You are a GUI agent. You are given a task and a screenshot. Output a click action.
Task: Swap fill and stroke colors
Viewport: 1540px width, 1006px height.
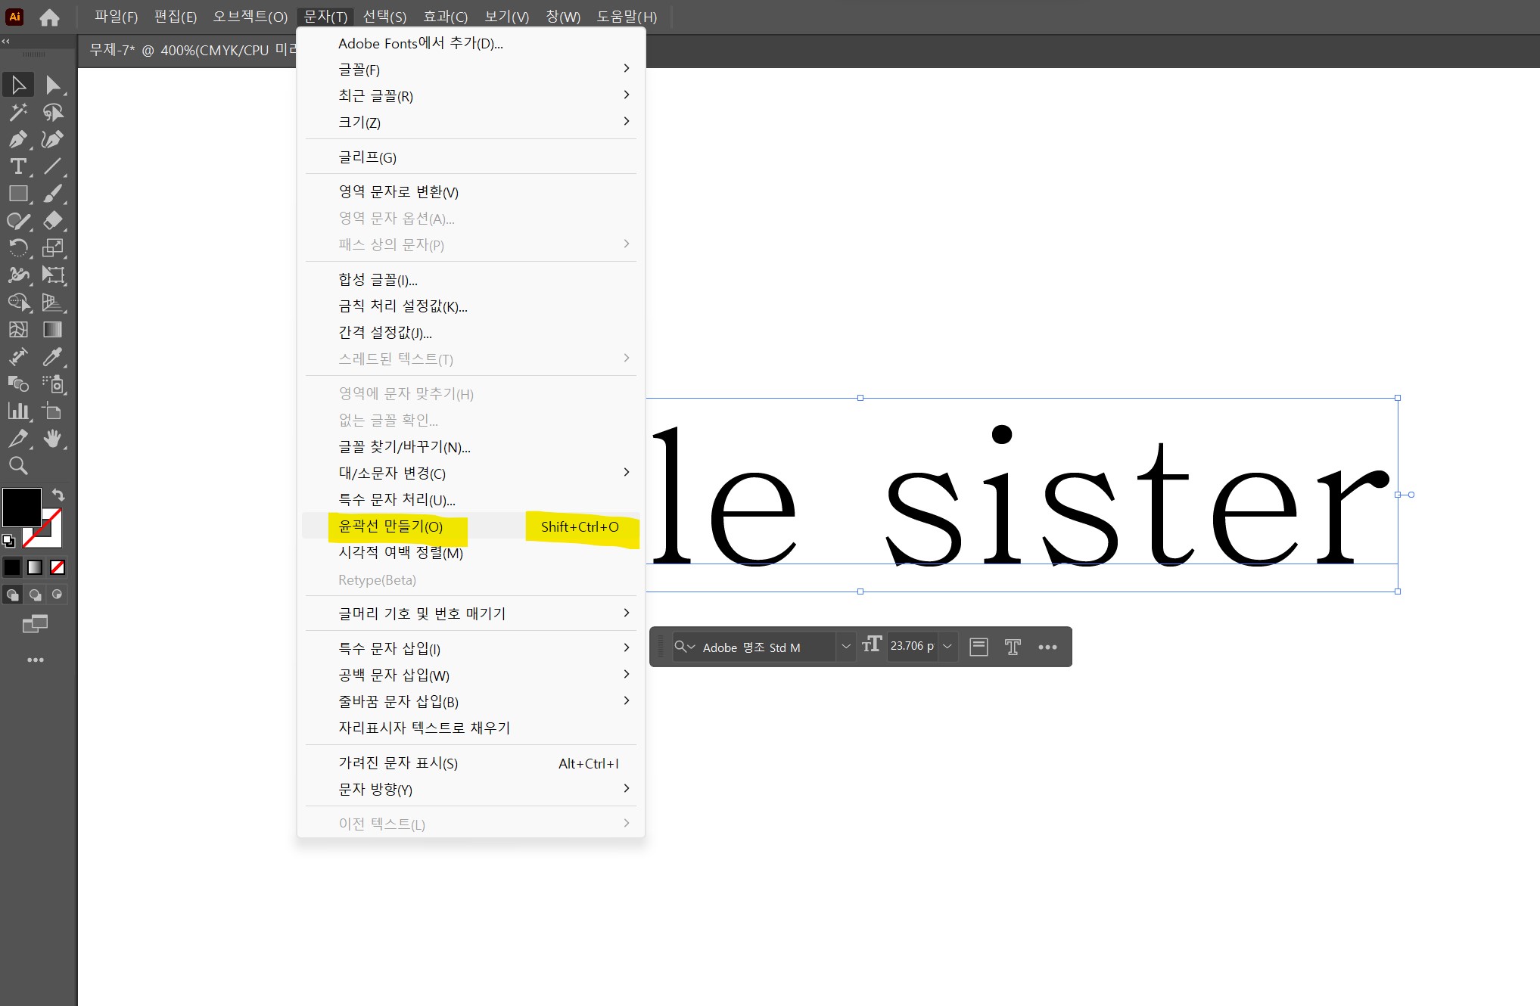58,495
